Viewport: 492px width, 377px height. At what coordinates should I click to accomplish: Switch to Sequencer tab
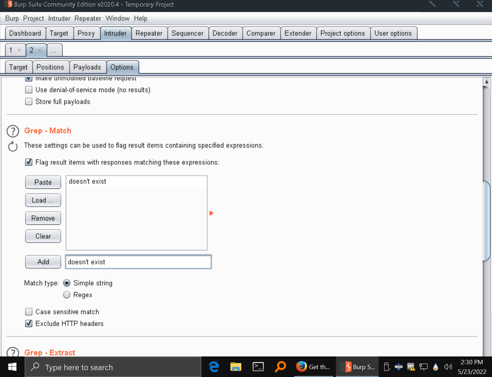pos(188,33)
